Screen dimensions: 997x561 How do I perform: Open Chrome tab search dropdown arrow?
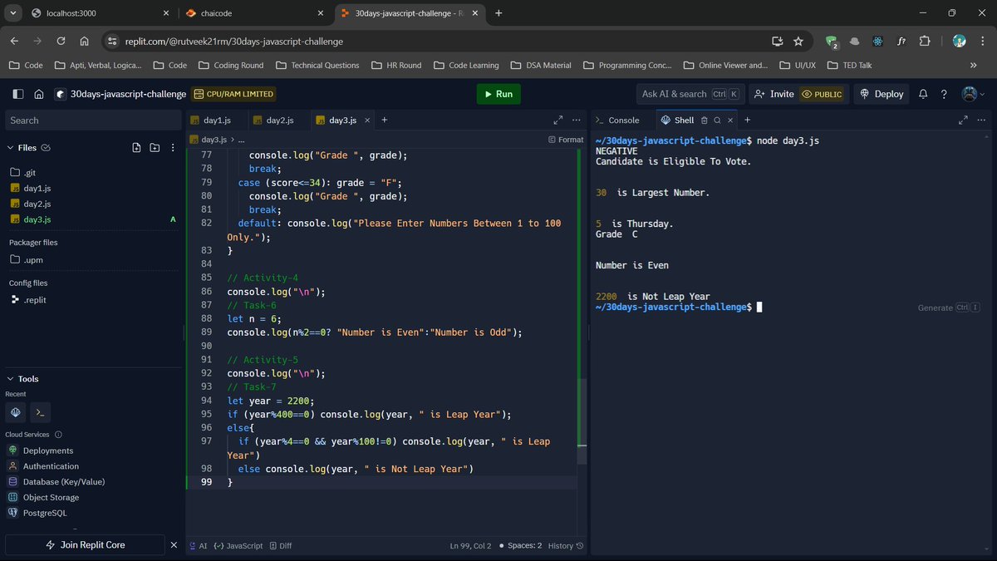click(13, 13)
